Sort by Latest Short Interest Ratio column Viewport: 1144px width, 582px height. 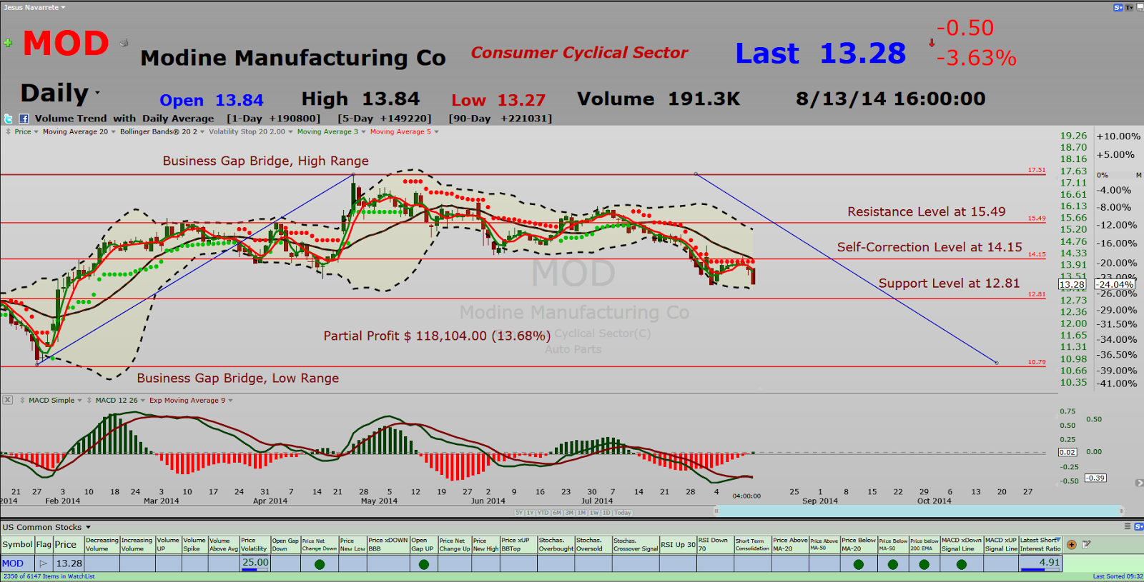1040,544
